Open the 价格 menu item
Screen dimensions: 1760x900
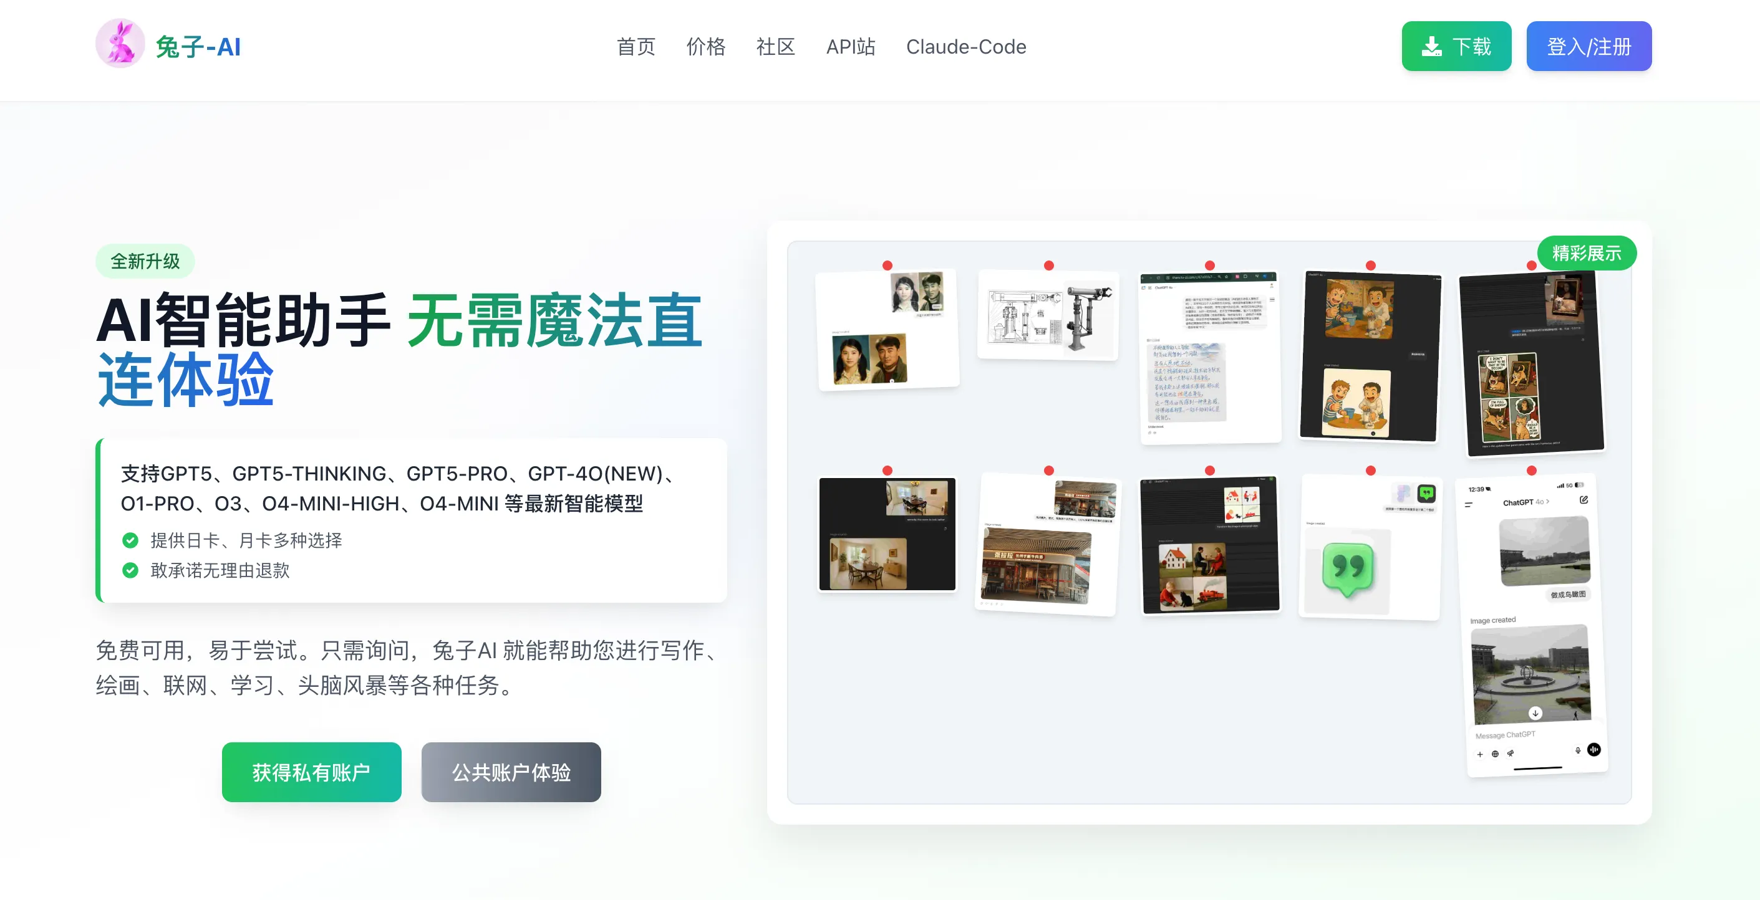(x=706, y=47)
